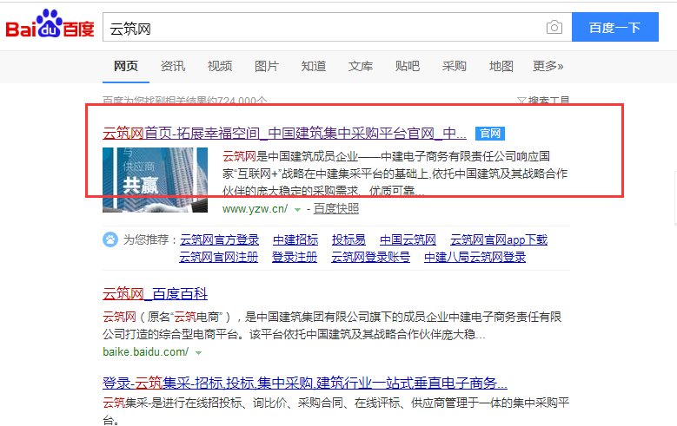Expand the arrow next to baike.baidu.com/
Image resolution: width=677 pixels, height=426 pixels.
(199, 353)
